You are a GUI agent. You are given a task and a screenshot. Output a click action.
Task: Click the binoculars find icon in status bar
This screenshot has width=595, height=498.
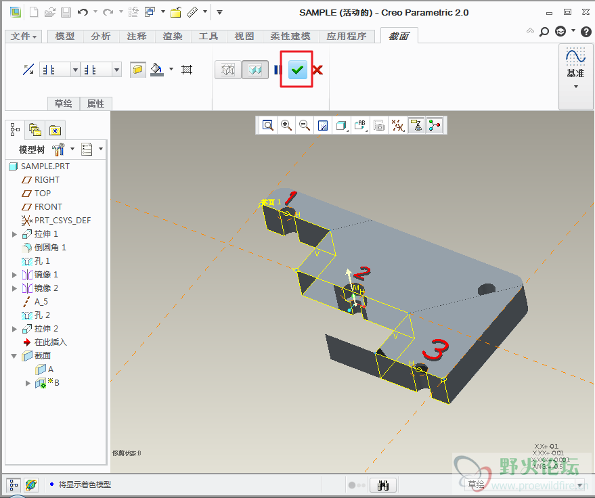(x=383, y=484)
